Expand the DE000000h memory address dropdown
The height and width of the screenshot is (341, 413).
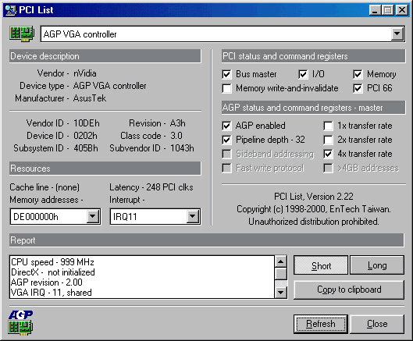[92, 216]
